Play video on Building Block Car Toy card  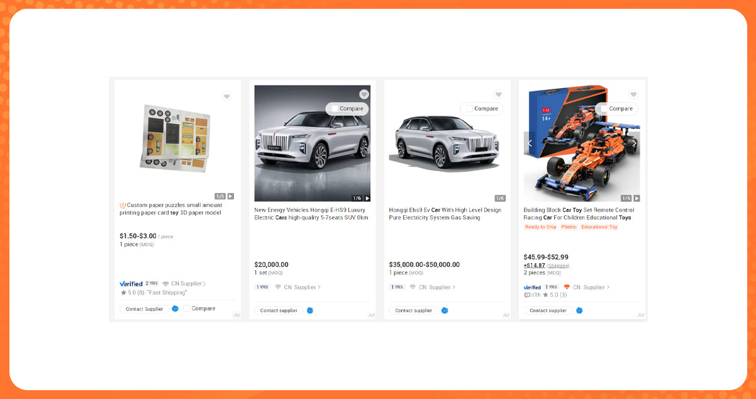(x=636, y=198)
